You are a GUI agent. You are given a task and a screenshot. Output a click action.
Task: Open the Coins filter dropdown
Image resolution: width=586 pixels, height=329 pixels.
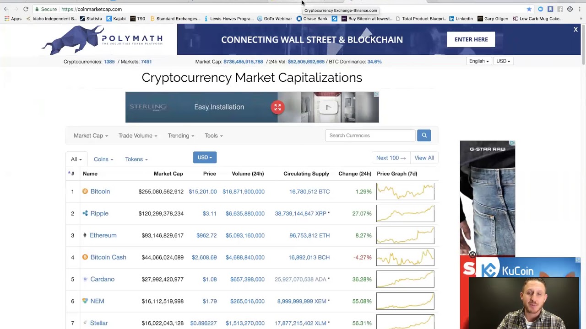pos(103,159)
